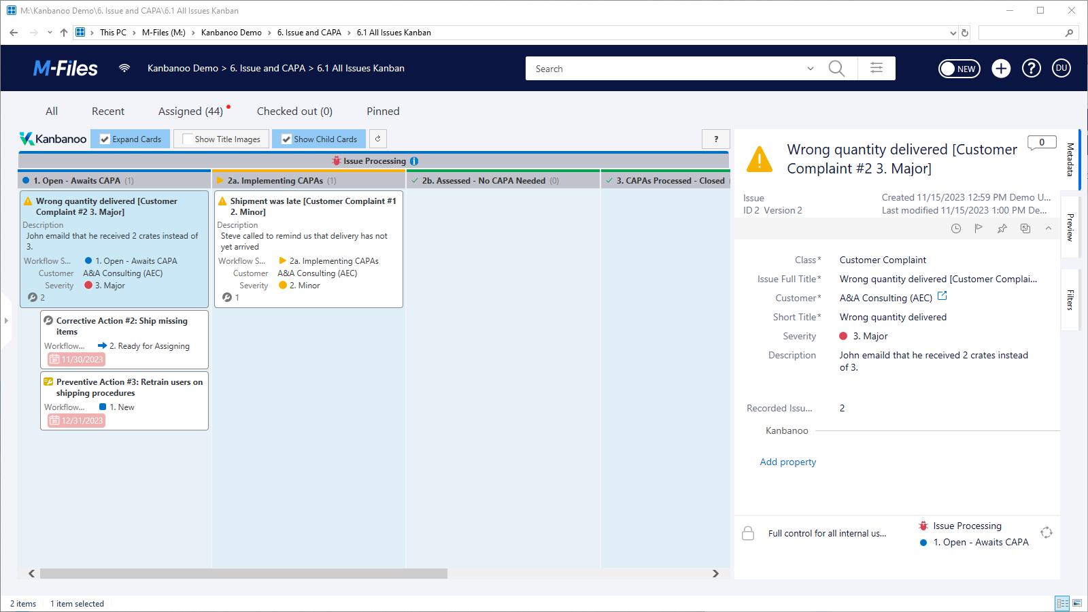This screenshot has width=1088, height=612.
Task: Go back in Explorer navigation
Action: coord(14,32)
